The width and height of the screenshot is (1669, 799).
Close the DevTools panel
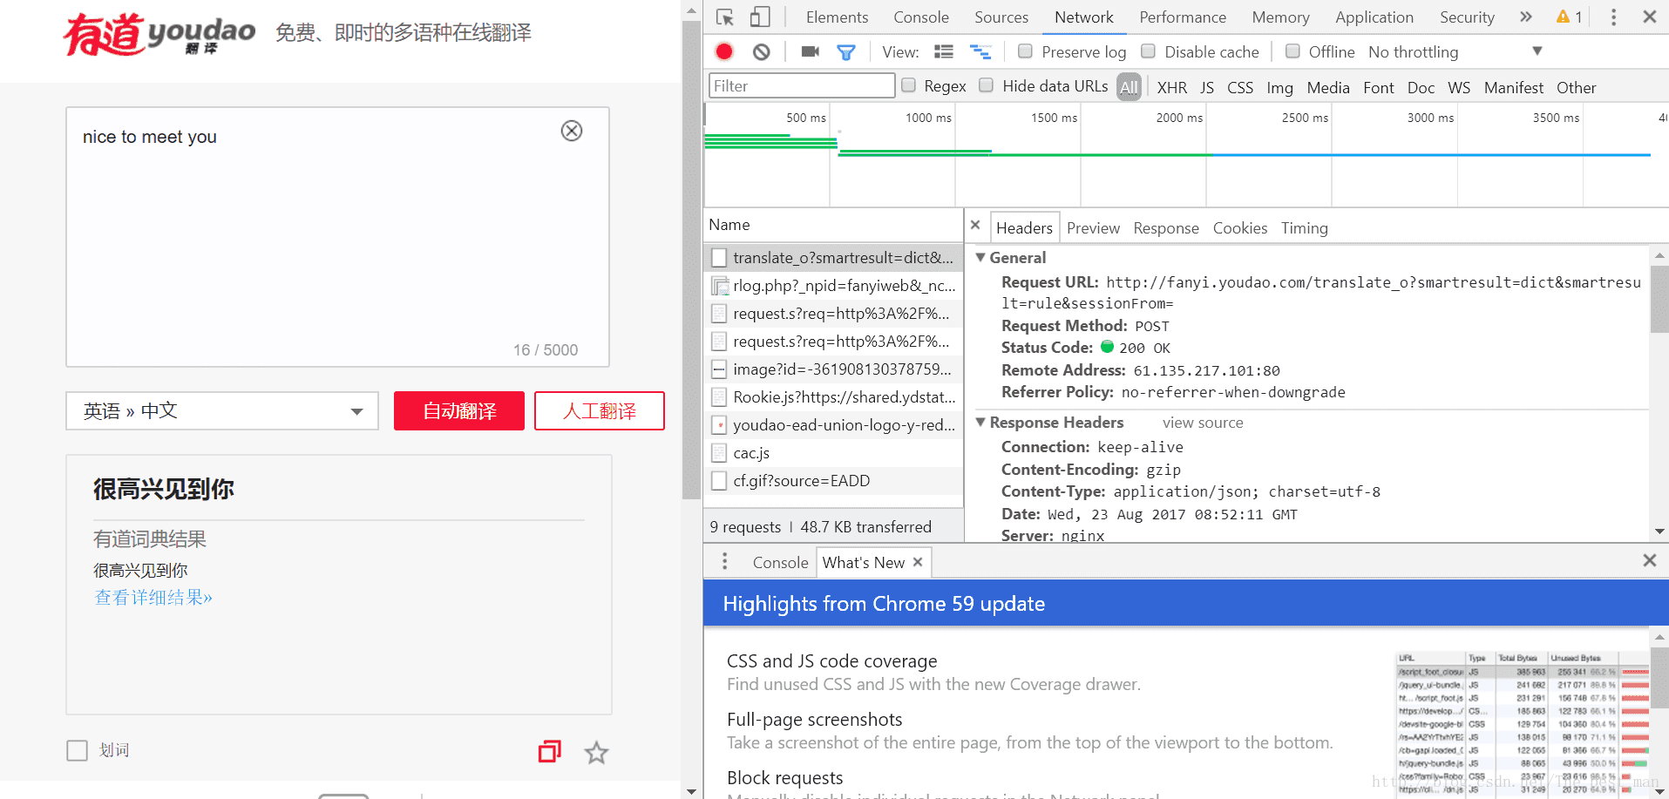(x=1650, y=17)
